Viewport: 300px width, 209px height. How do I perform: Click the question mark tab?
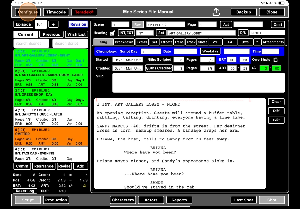tap(257, 42)
